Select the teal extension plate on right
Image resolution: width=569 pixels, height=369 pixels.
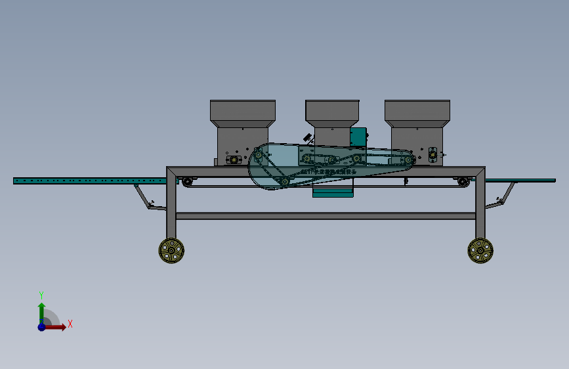point(520,180)
